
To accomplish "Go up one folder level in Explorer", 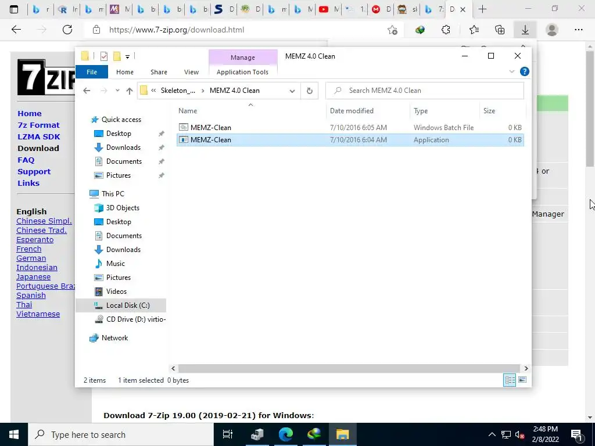I will 130,91.
